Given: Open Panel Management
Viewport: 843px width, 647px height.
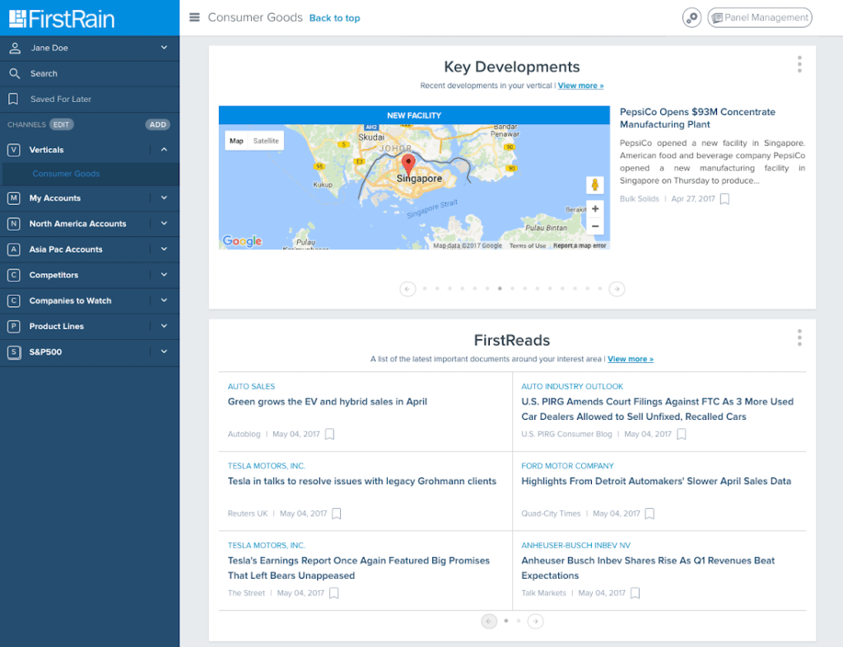Looking at the screenshot, I should click(759, 16).
